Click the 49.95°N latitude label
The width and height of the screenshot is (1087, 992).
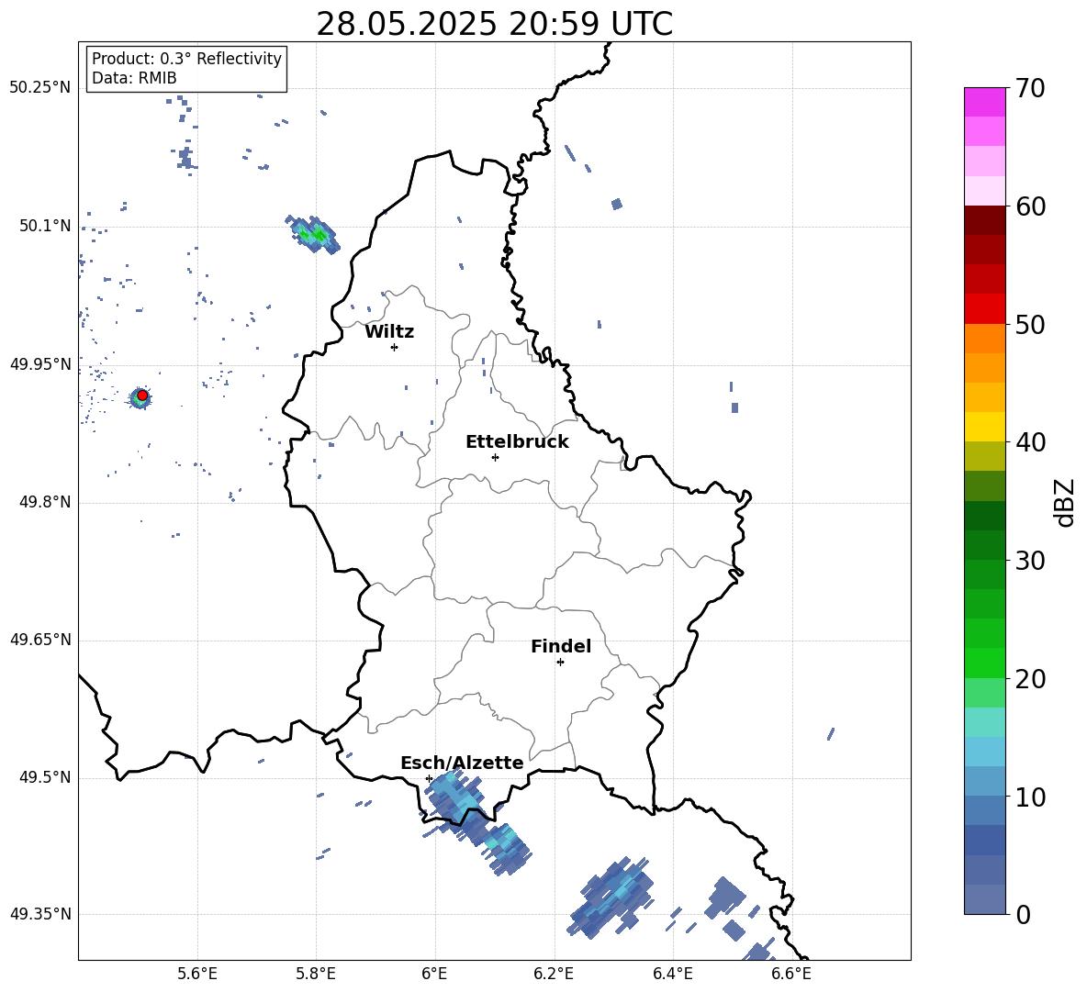(x=40, y=364)
